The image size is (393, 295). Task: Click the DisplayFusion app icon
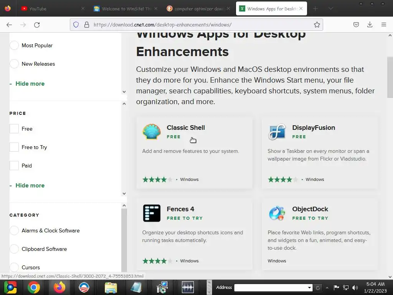[x=277, y=132]
